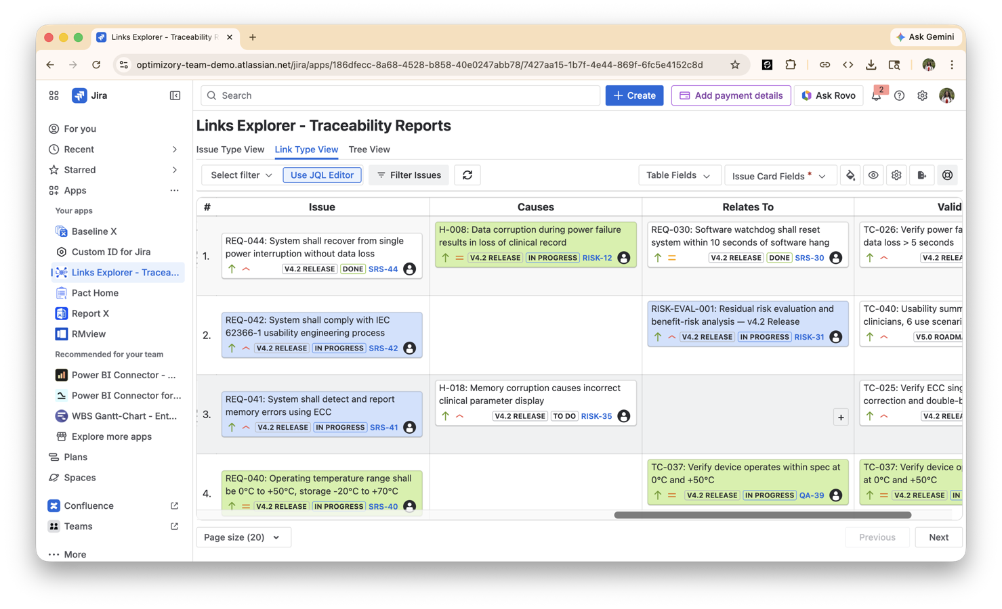The height and width of the screenshot is (609, 1002).
Task: Open the Page size dropdown
Action: [243, 537]
